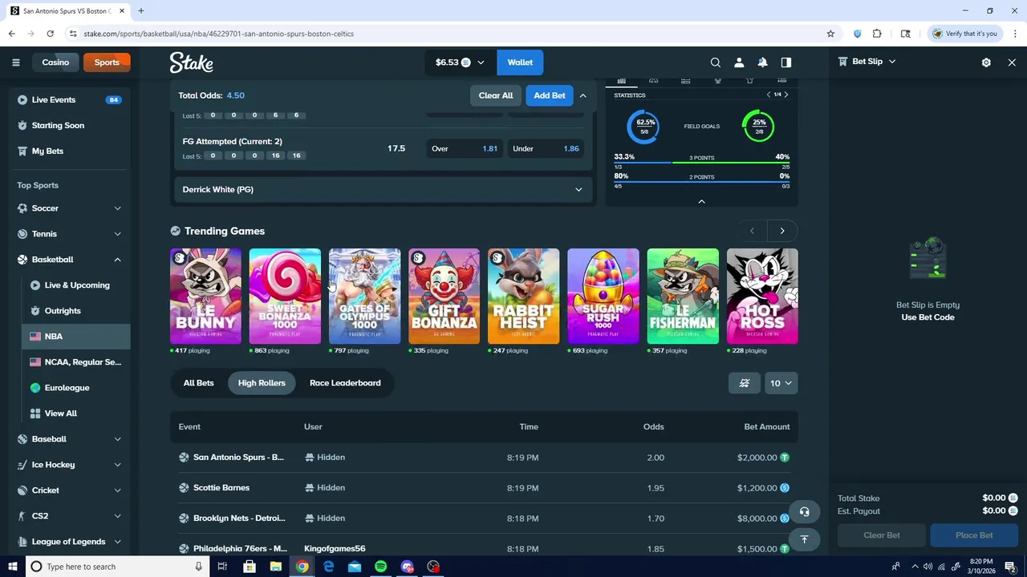This screenshot has width=1027, height=577.
Task: Open the hamburger sidebar menu
Action: click(16, 63)
